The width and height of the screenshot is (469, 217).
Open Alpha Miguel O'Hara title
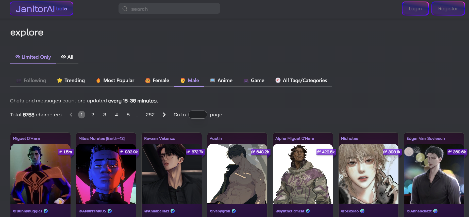click(x=295, y=138)
